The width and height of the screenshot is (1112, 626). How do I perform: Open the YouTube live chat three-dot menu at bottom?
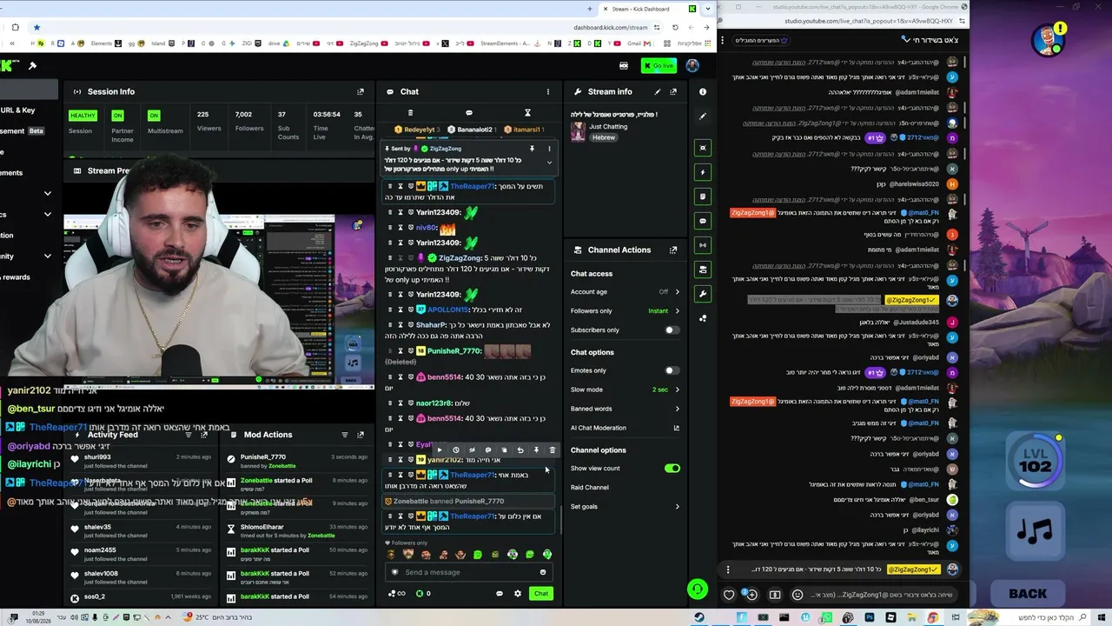728,569
